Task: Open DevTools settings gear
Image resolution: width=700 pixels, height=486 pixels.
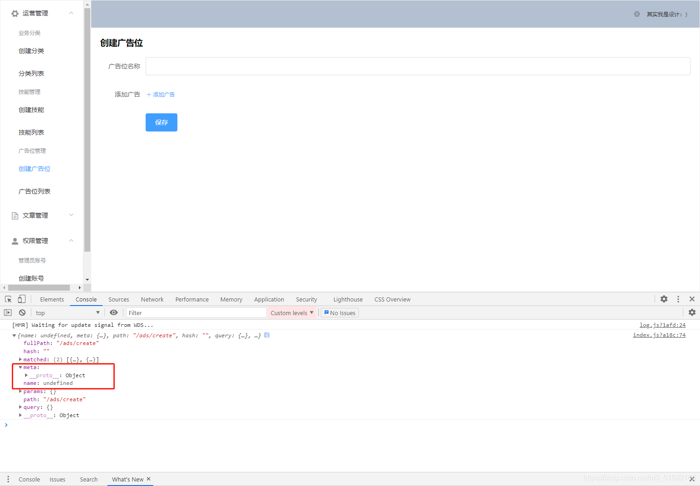Action: (x=664, y=299)
